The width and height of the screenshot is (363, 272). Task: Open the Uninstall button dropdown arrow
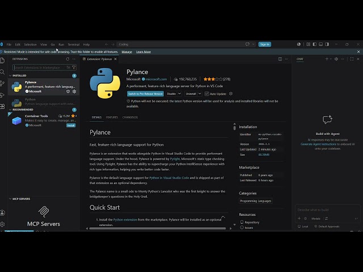coord(200,93)
